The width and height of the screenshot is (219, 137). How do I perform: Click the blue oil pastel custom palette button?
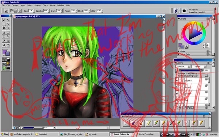(x=133, y=123)
